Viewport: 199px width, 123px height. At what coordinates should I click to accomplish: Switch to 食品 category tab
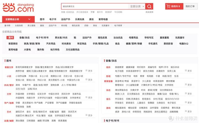[117, 44]
